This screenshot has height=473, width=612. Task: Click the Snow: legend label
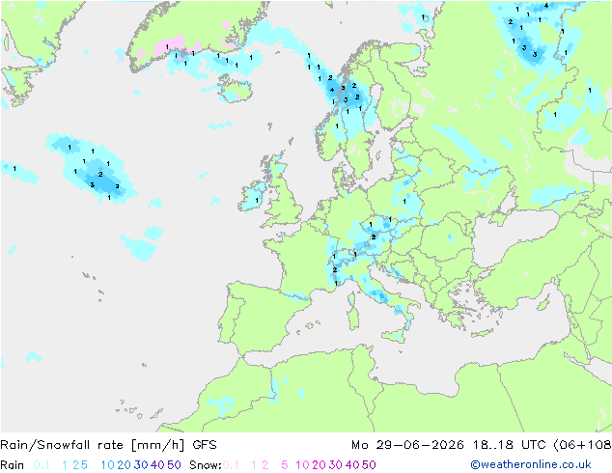tap(206, 465)
